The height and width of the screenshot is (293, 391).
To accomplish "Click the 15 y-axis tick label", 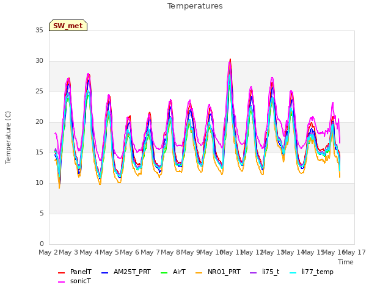I will (x=39, y=152).
